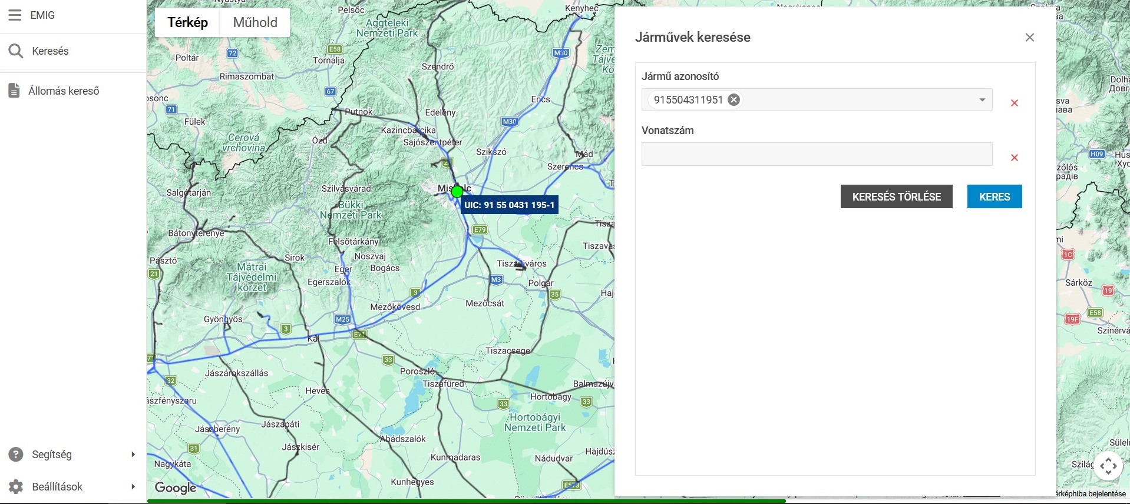Click the Mátrai Tájvédelmi körzet label

coord(252,277)
